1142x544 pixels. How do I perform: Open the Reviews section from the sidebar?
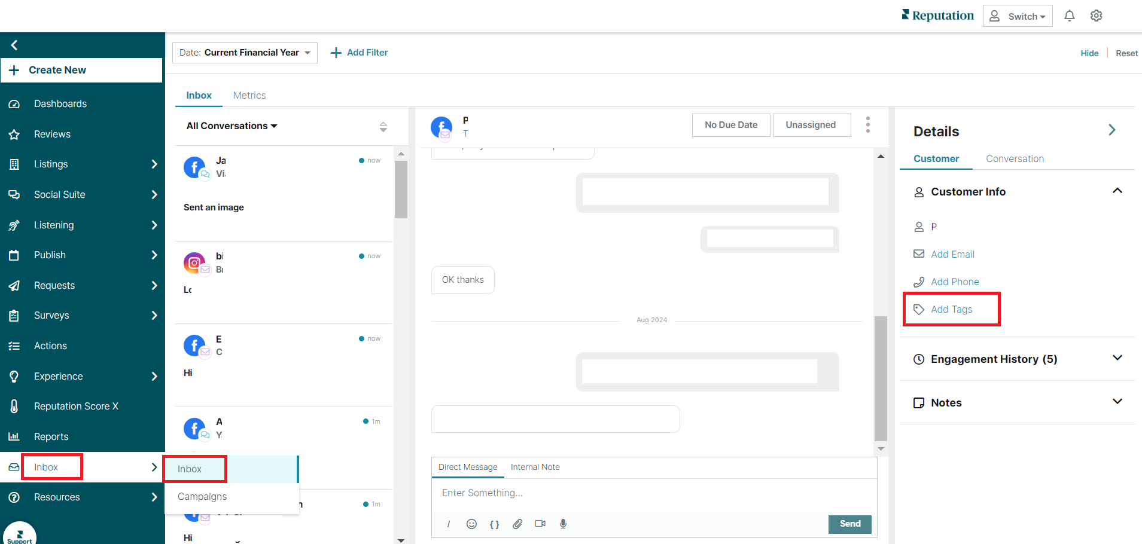[x=51, y=134]
